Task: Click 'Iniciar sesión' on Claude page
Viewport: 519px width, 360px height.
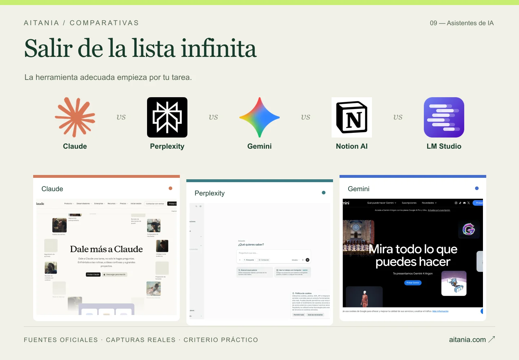Action: [136, 203]
